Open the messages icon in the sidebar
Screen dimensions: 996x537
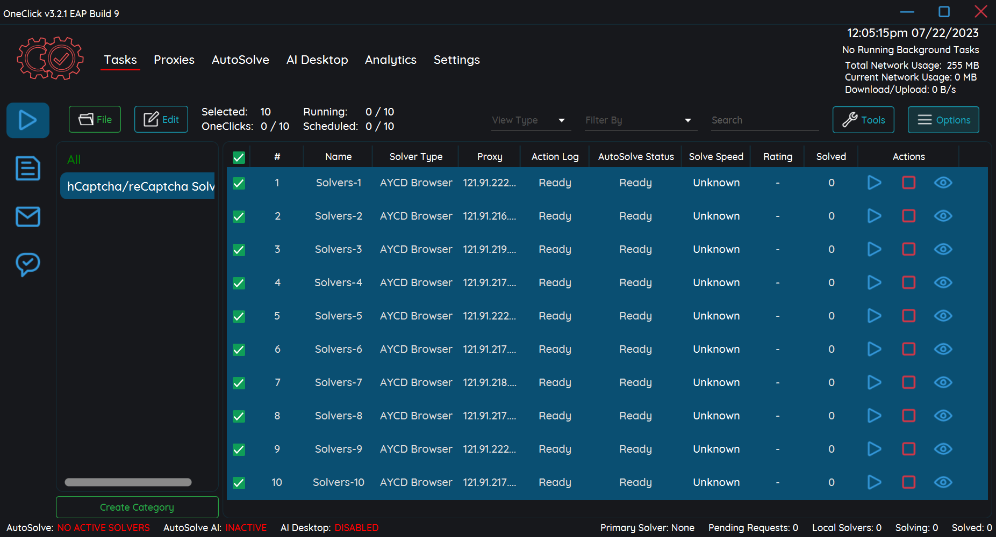tap(27, 216)
